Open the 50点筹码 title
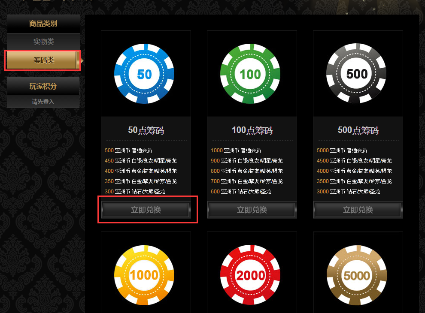 coord(146,130)
